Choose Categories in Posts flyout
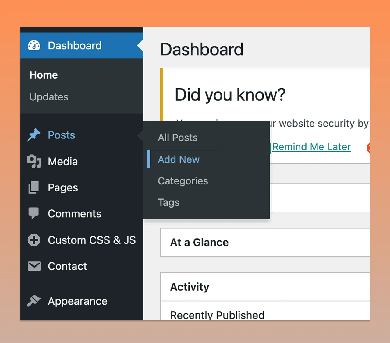This screenshot has height=343, width=390. point(183,181)
